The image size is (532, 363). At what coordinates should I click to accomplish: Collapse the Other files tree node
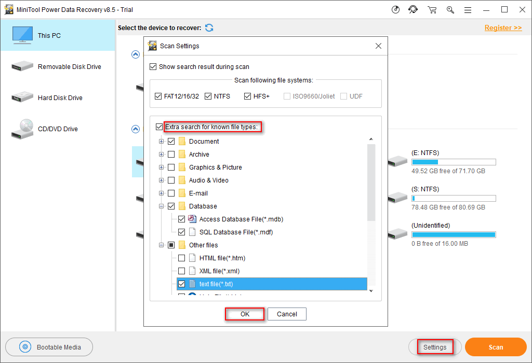point(161,245)
